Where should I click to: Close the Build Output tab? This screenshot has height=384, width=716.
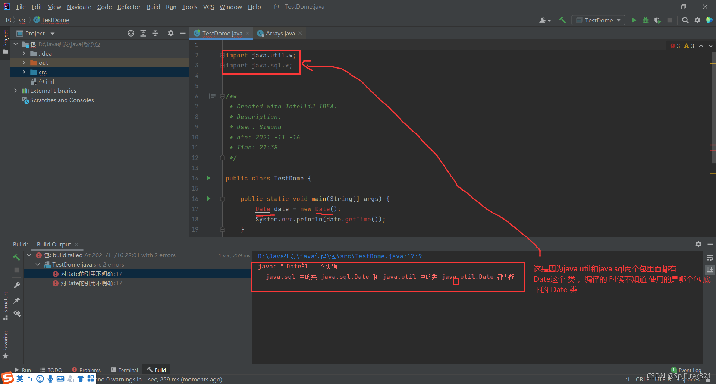(x=76, y=245)
